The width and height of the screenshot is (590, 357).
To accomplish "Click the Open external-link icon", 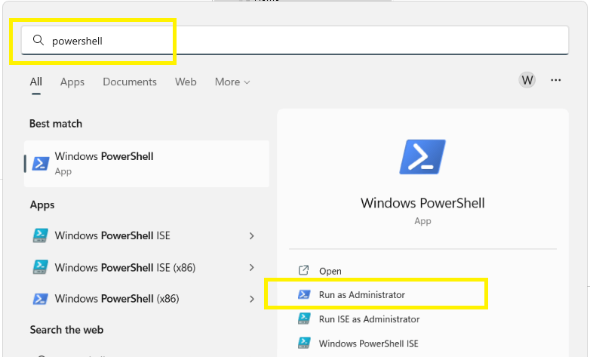I will point(303,270).
